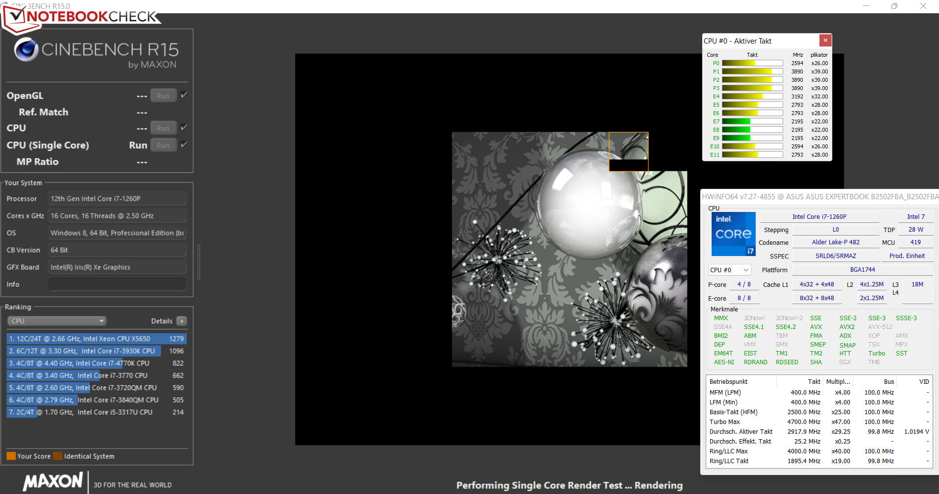Select ranking row Intel Core i5-3317U CPU
The height and width of the screenshot is (494, 939).
tap(97, 412)
